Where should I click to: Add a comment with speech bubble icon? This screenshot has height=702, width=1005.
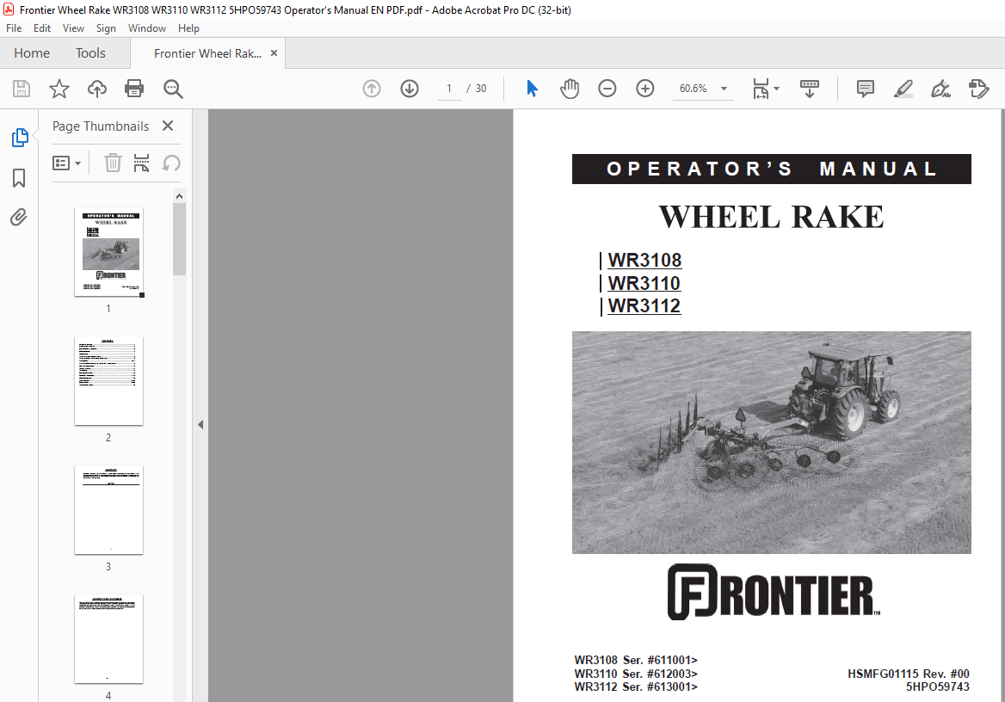coord(866,89)
